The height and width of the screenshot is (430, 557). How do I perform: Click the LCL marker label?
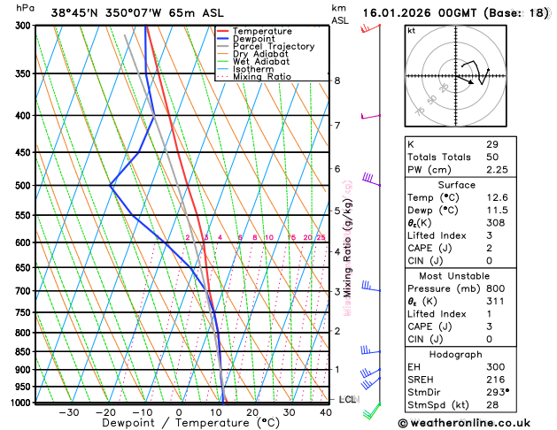(349, 400)
